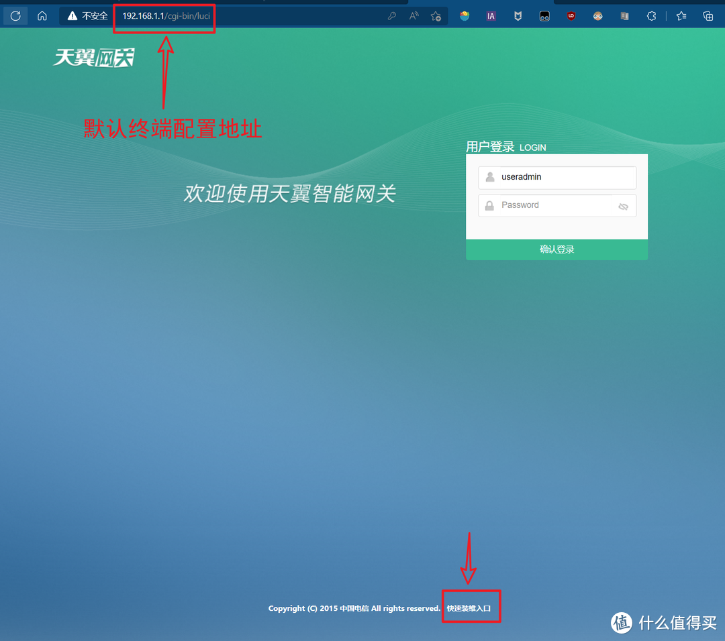Click the 不安全 security warning badge
The height and width of the screenshot is (641, 725).
tap(87, 15)
